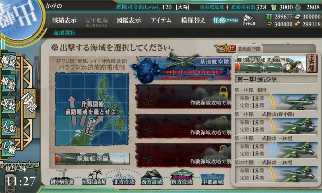Screen dimensions: 322x193
Task: Open the アイテム屋 item shop icon
Action: coord(248,20)
